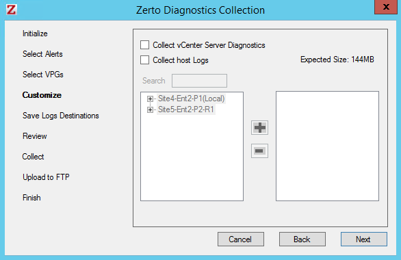Open the Review step
Image resolution: width=401 pixels, height=260 pixels.
(x=35, y=136)
